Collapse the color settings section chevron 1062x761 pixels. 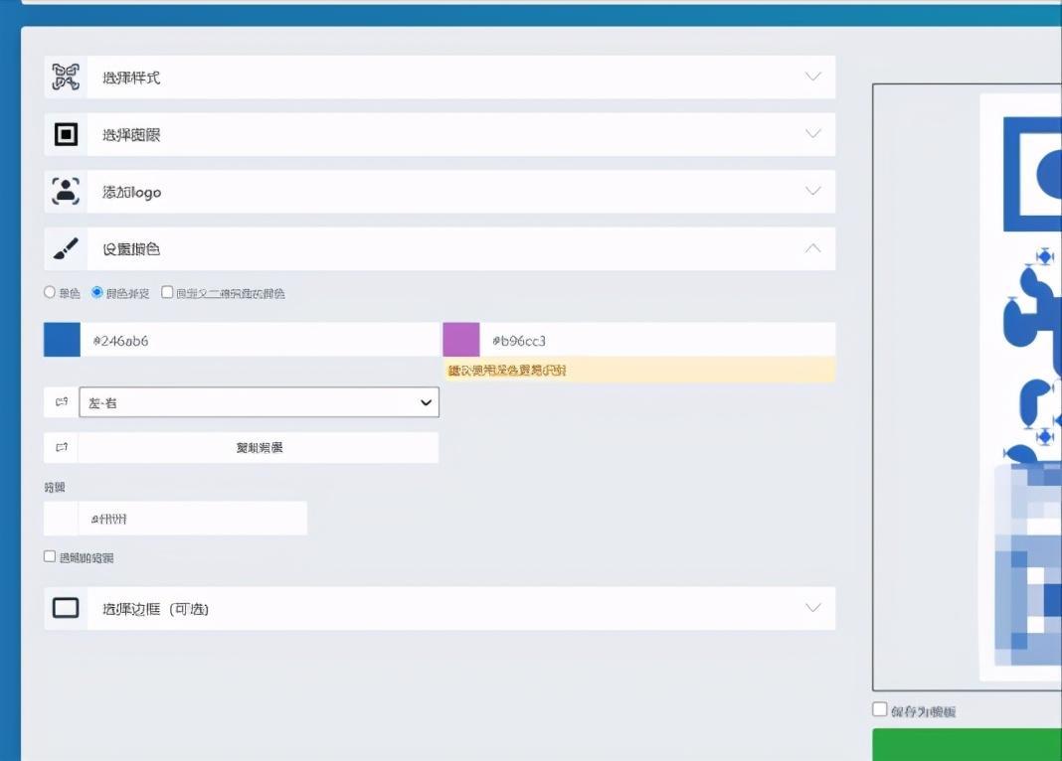click(812, 248)
